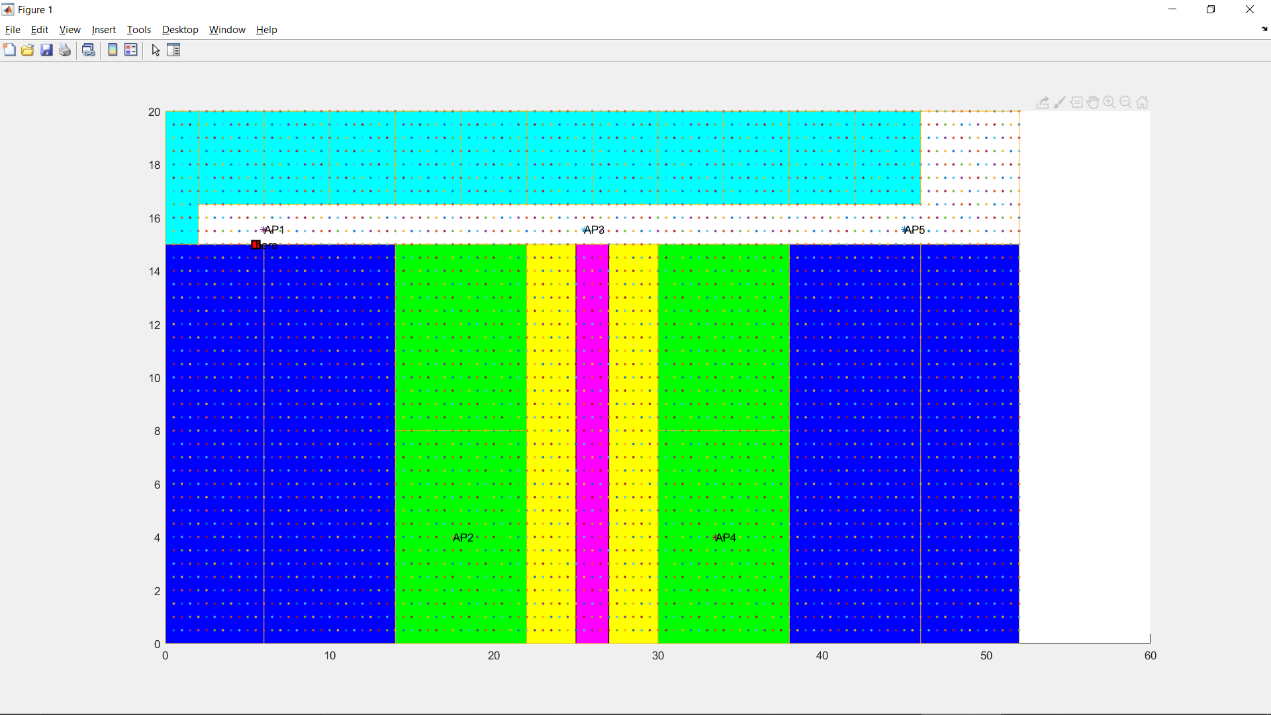Insert a colorbar using toolbar icon
Screen dimensions: 1271x715
113,50
